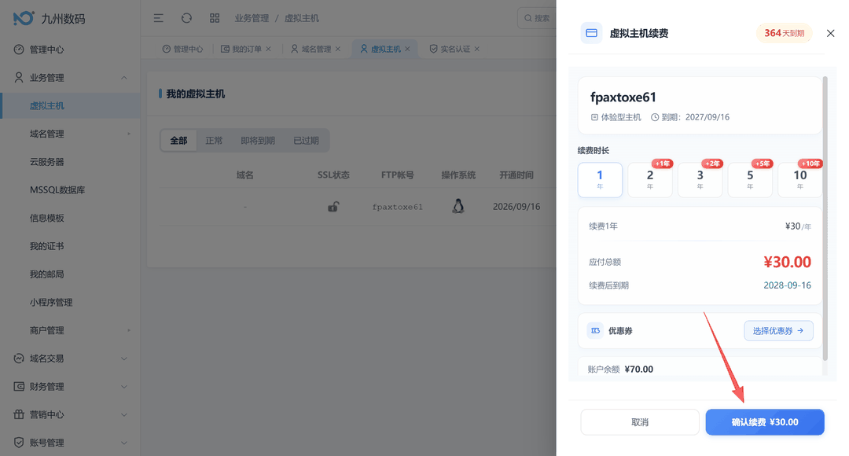Viewport: 849px width, 456px height.
Task: Select 2 year renewal duration
Action: [x=650, y=180]
